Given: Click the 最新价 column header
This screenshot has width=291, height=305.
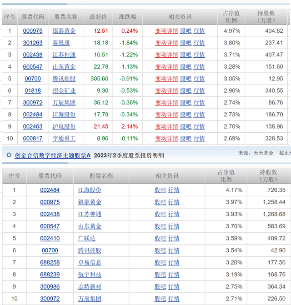Looking at the screenshot, I should (98, 17).
